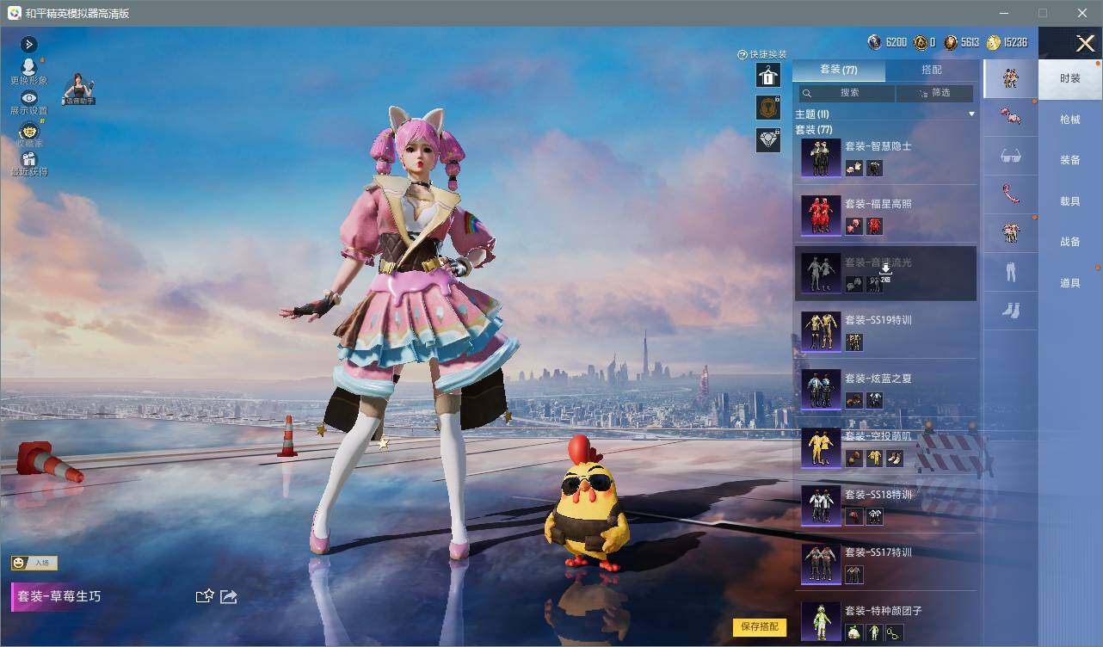Open the 道具 items side tab
1103x647 pixels.
coord(1070,283)
